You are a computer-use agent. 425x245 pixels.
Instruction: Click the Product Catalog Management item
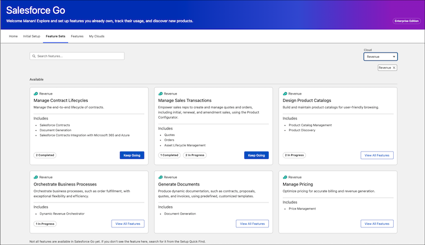(310, 125)
